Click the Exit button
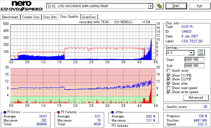 199,6
